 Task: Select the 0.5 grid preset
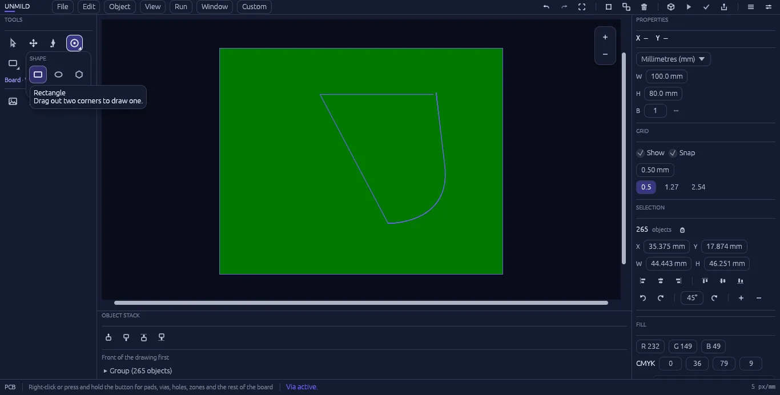[646, 187]
